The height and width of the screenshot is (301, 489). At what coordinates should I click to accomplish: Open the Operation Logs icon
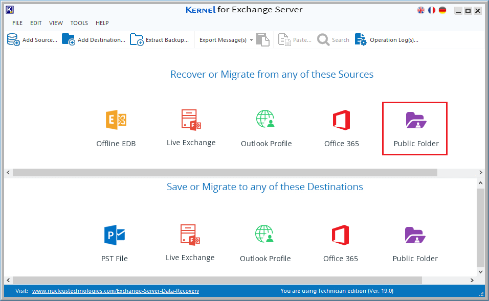coord(361,39)
